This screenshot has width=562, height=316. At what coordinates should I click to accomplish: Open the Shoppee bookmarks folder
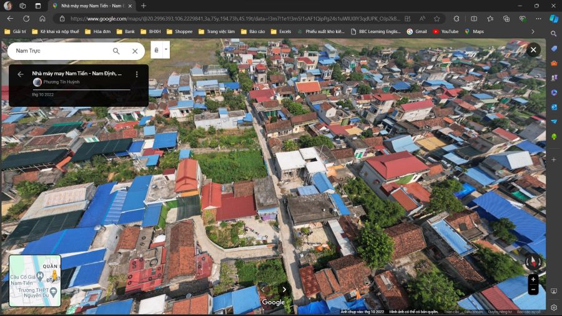[179, 31]
